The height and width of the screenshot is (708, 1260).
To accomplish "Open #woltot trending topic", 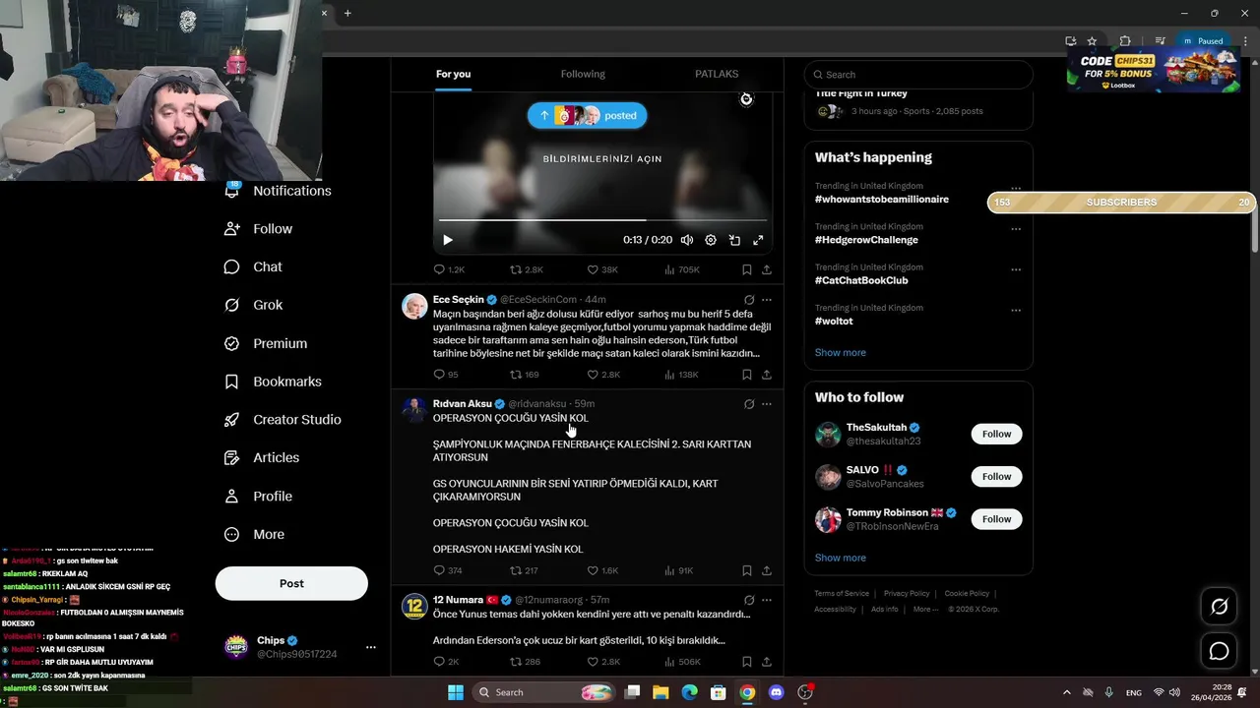I will [834, 322].
